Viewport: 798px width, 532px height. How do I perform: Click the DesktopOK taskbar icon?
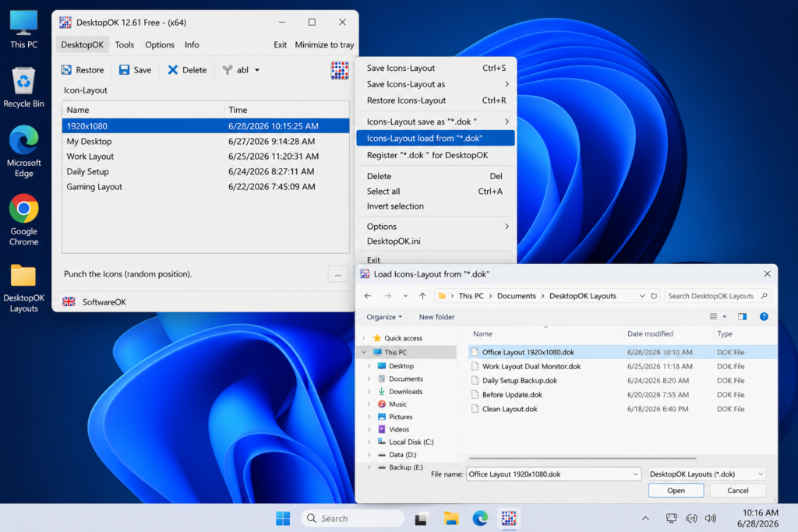point(509,518)
